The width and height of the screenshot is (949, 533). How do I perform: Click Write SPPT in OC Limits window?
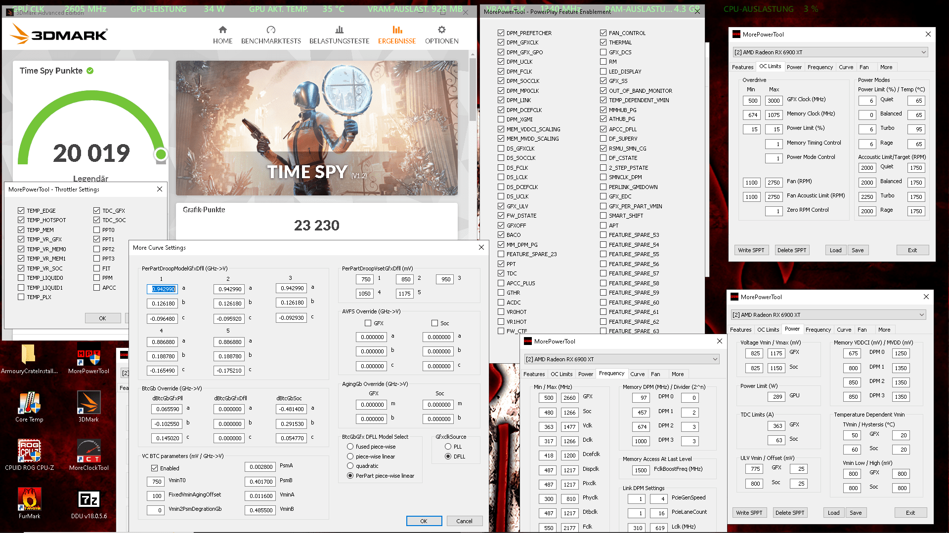751,250
